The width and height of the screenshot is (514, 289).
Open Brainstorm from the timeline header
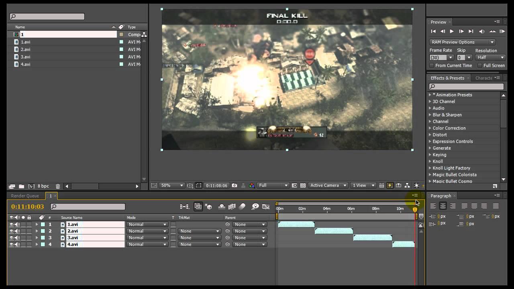(255, 206)
